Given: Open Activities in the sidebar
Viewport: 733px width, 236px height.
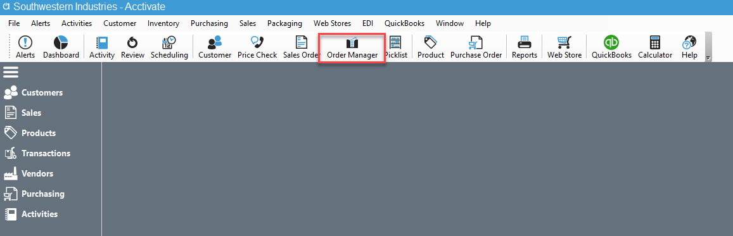Looking at the screenshot, I should [31, 214].
